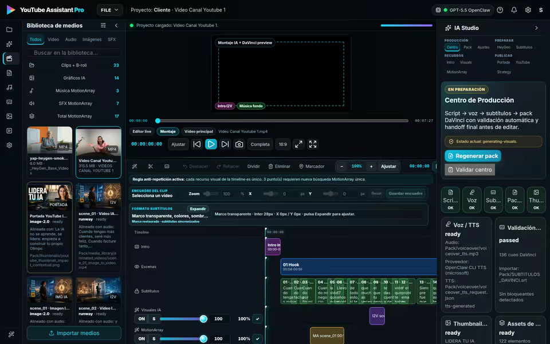The width and height of the screenshot is (550, 344).
Task: Zoom out the timeline with minus
Action: (x=341, y=166)
